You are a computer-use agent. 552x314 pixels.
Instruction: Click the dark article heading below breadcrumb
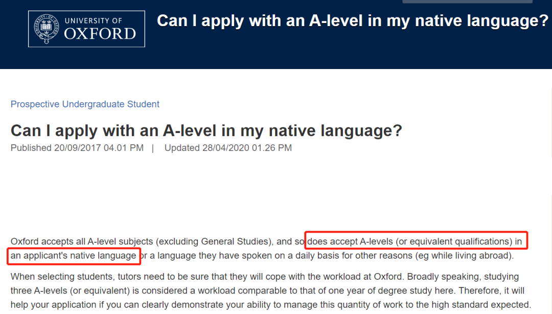click(x=206, y=131)
